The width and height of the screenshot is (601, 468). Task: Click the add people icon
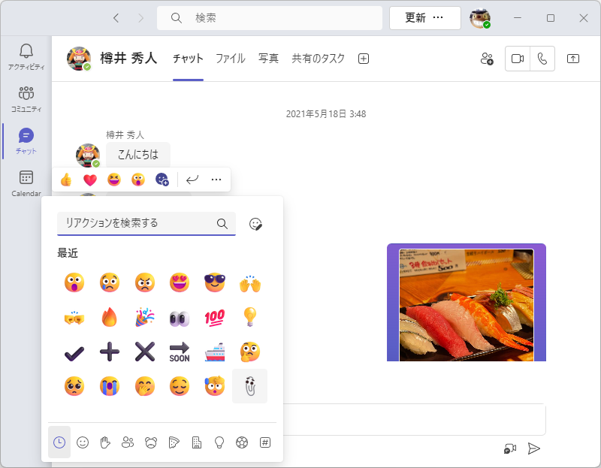tap(487, 59)
